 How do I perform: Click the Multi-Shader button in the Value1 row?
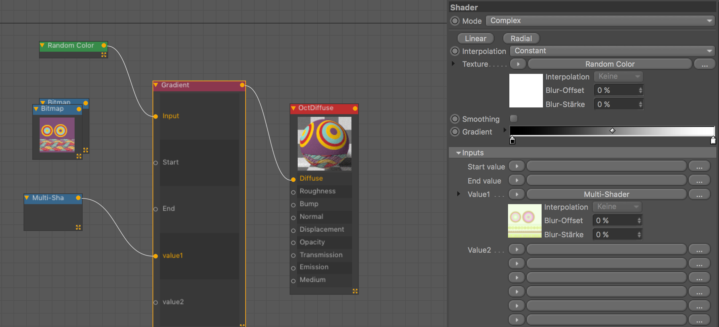click(x=606, y=194)
